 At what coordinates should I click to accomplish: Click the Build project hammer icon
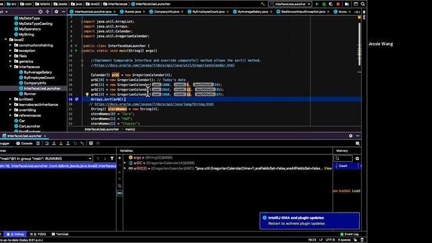(x=263, y=4)
